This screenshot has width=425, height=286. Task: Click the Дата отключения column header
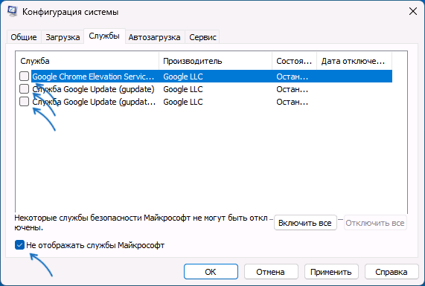(x=354, y=61)
